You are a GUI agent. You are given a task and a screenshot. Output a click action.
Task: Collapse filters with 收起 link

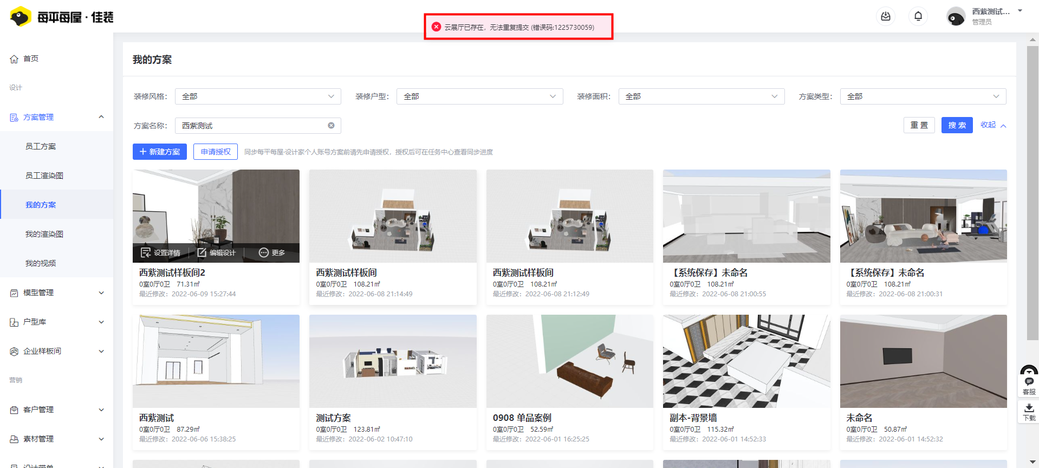pyautogui.click(x=993, y=125)
